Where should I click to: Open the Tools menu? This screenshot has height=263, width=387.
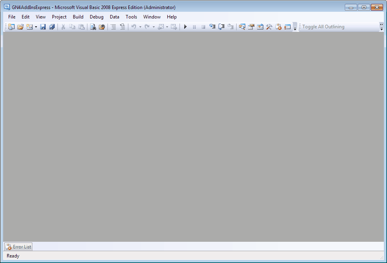click(131, 17)
